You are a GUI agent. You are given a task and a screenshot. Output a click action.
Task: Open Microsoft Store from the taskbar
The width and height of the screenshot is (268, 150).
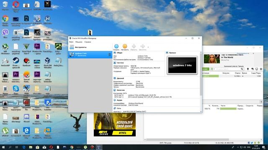pyautogui.click(x=37, y=147)
